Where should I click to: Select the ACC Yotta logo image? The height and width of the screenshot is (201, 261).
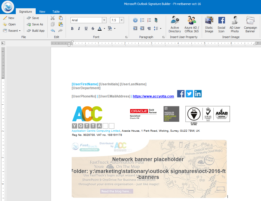tap(93, 117)
